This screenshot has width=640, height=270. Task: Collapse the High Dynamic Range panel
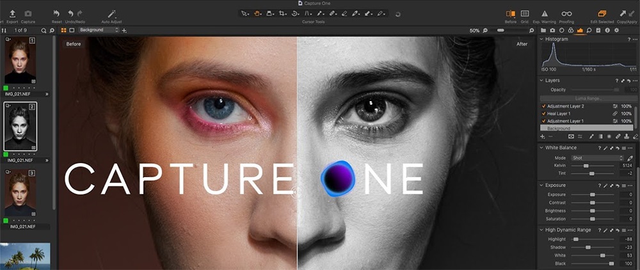tap(541, 230)
